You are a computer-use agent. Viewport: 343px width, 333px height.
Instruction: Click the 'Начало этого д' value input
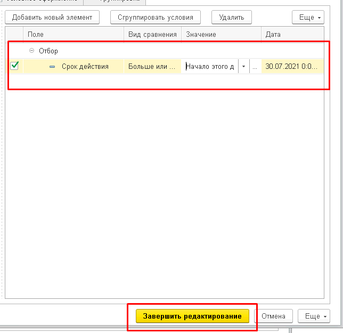(210, 66)
